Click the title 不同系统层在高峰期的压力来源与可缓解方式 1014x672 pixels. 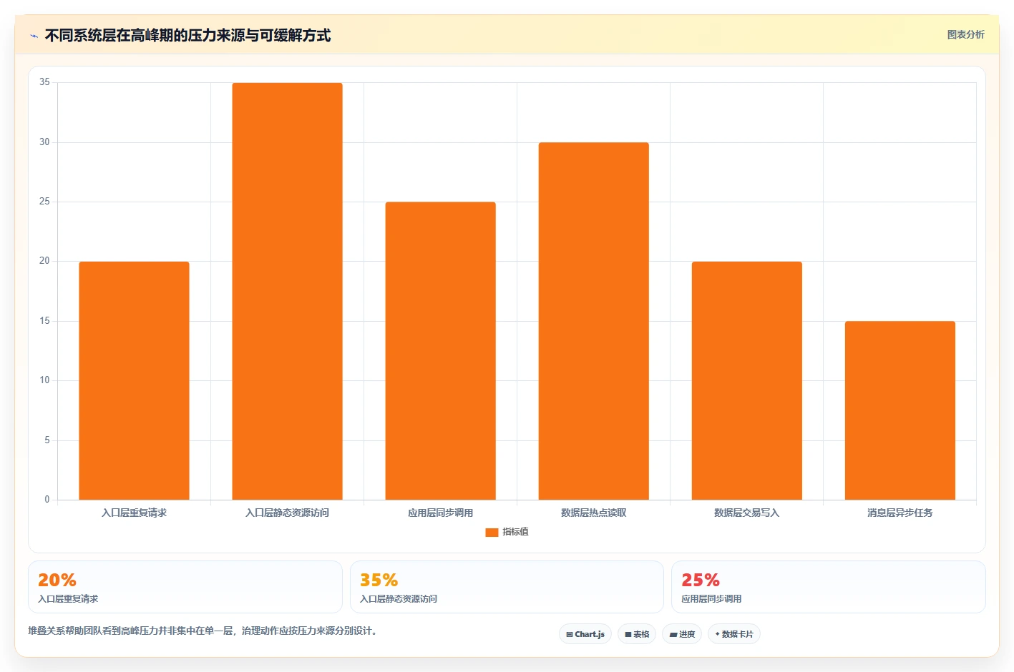tap(187, 35)
